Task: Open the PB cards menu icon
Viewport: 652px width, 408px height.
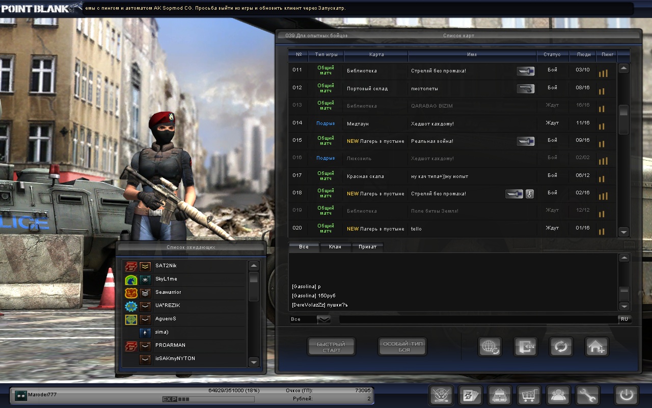Action: (471, 395)
